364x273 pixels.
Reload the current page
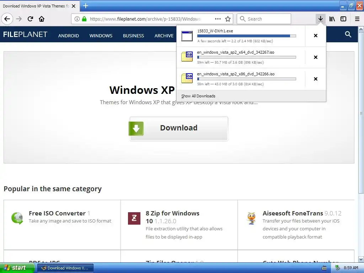pos(31,19)
